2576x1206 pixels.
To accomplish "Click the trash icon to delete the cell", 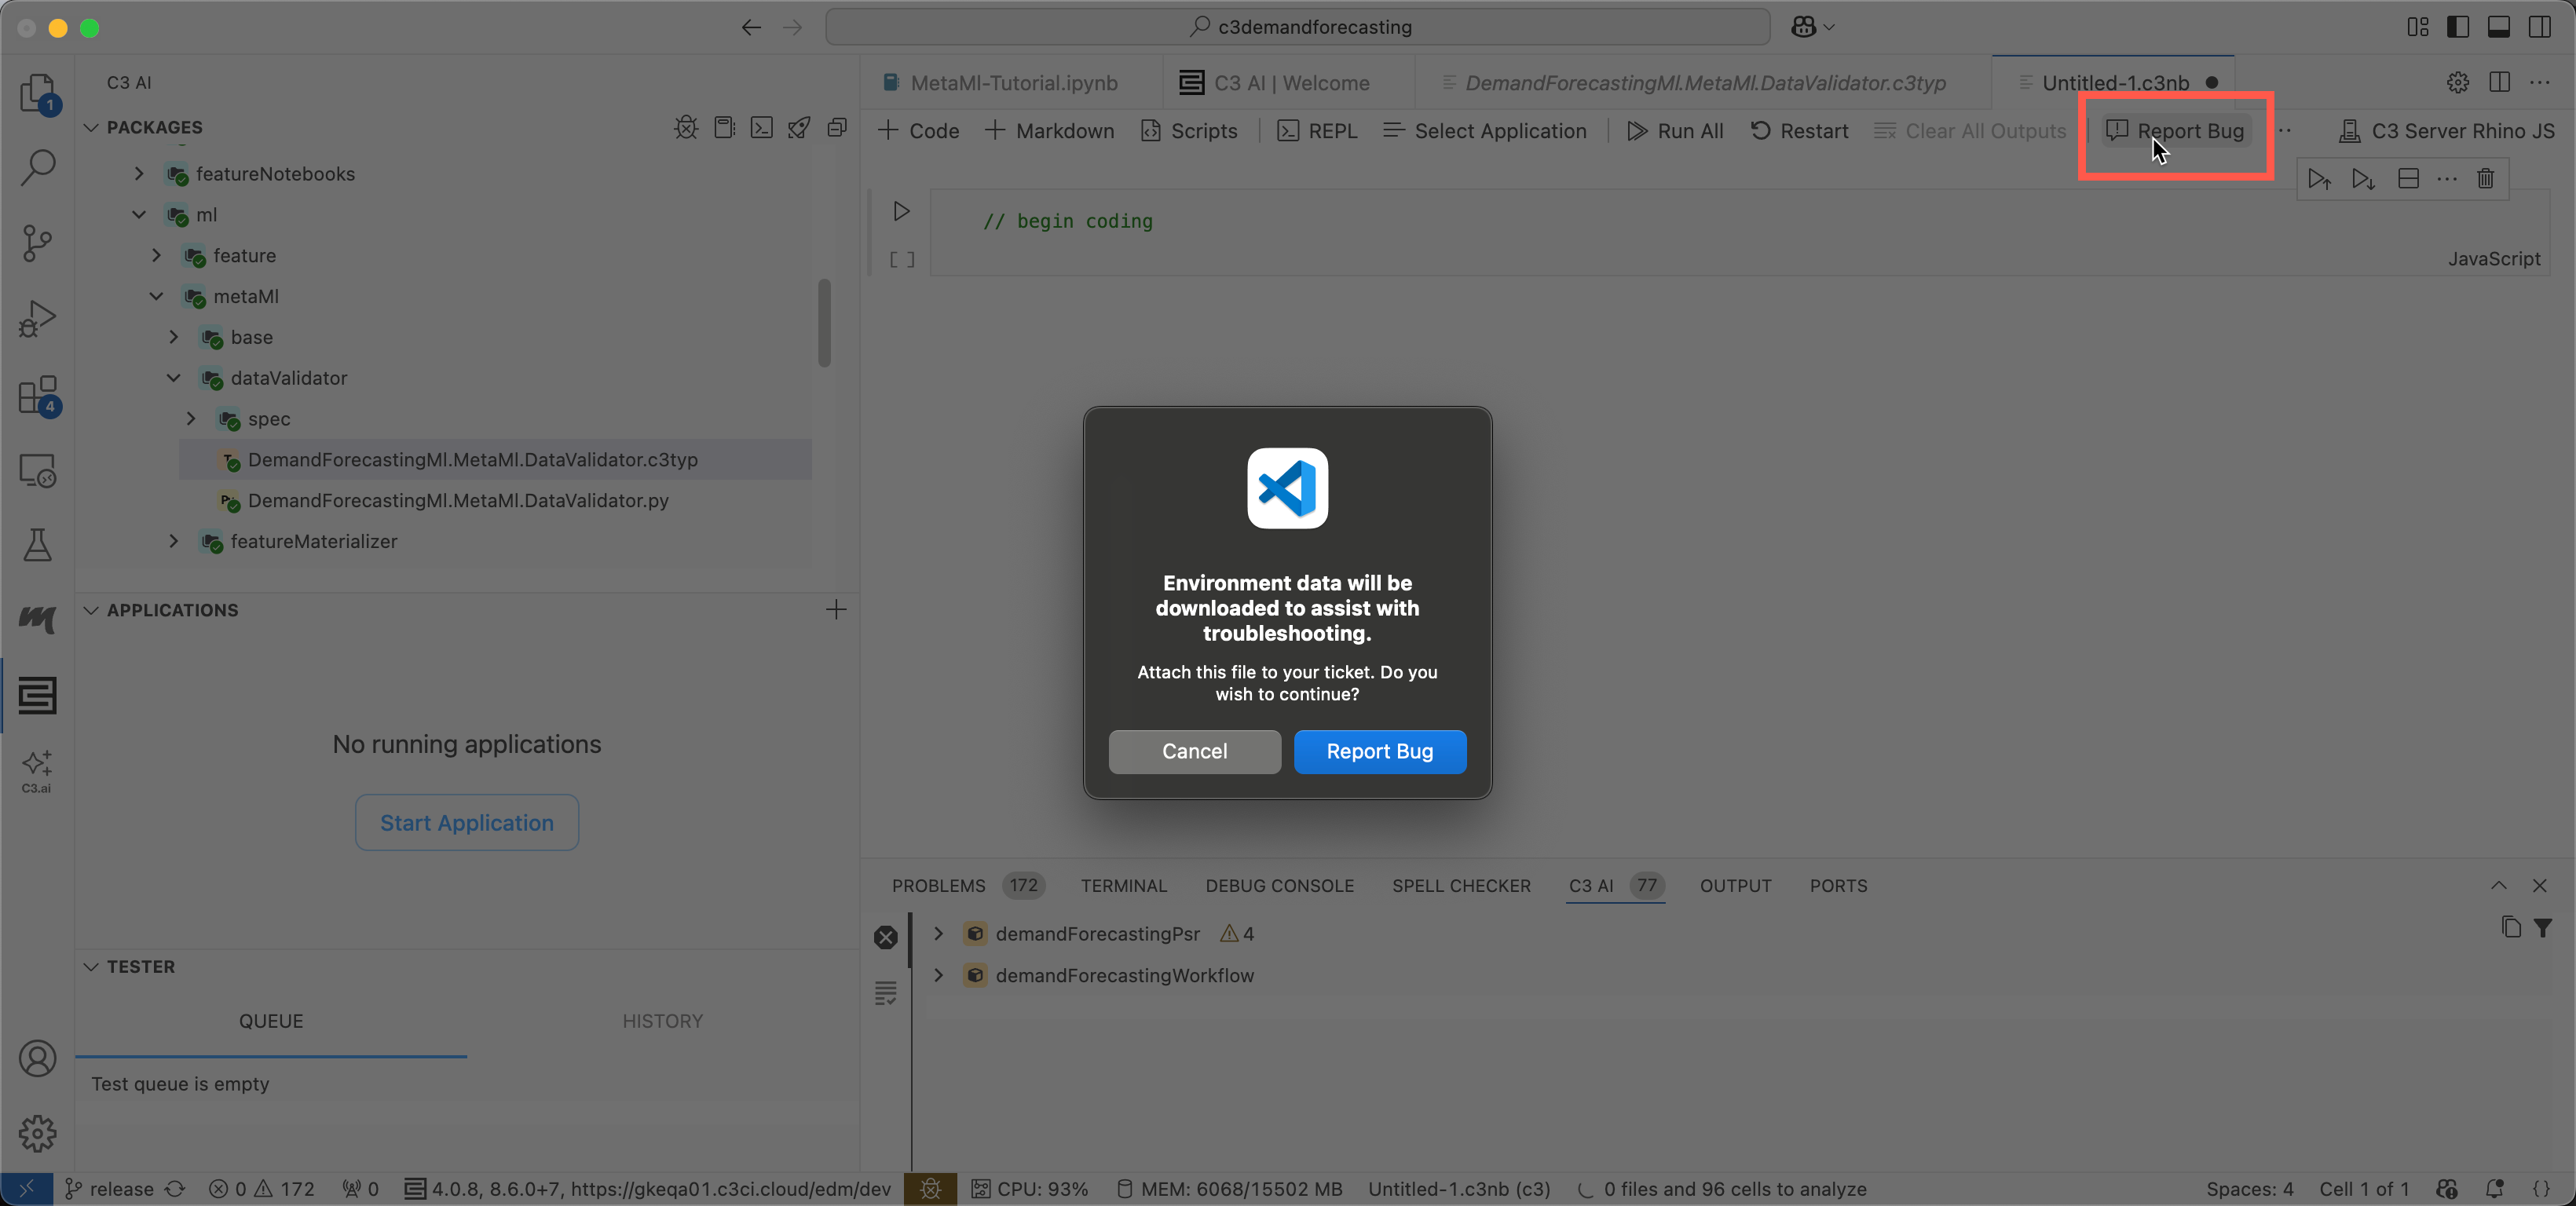I will [2486, 179].
